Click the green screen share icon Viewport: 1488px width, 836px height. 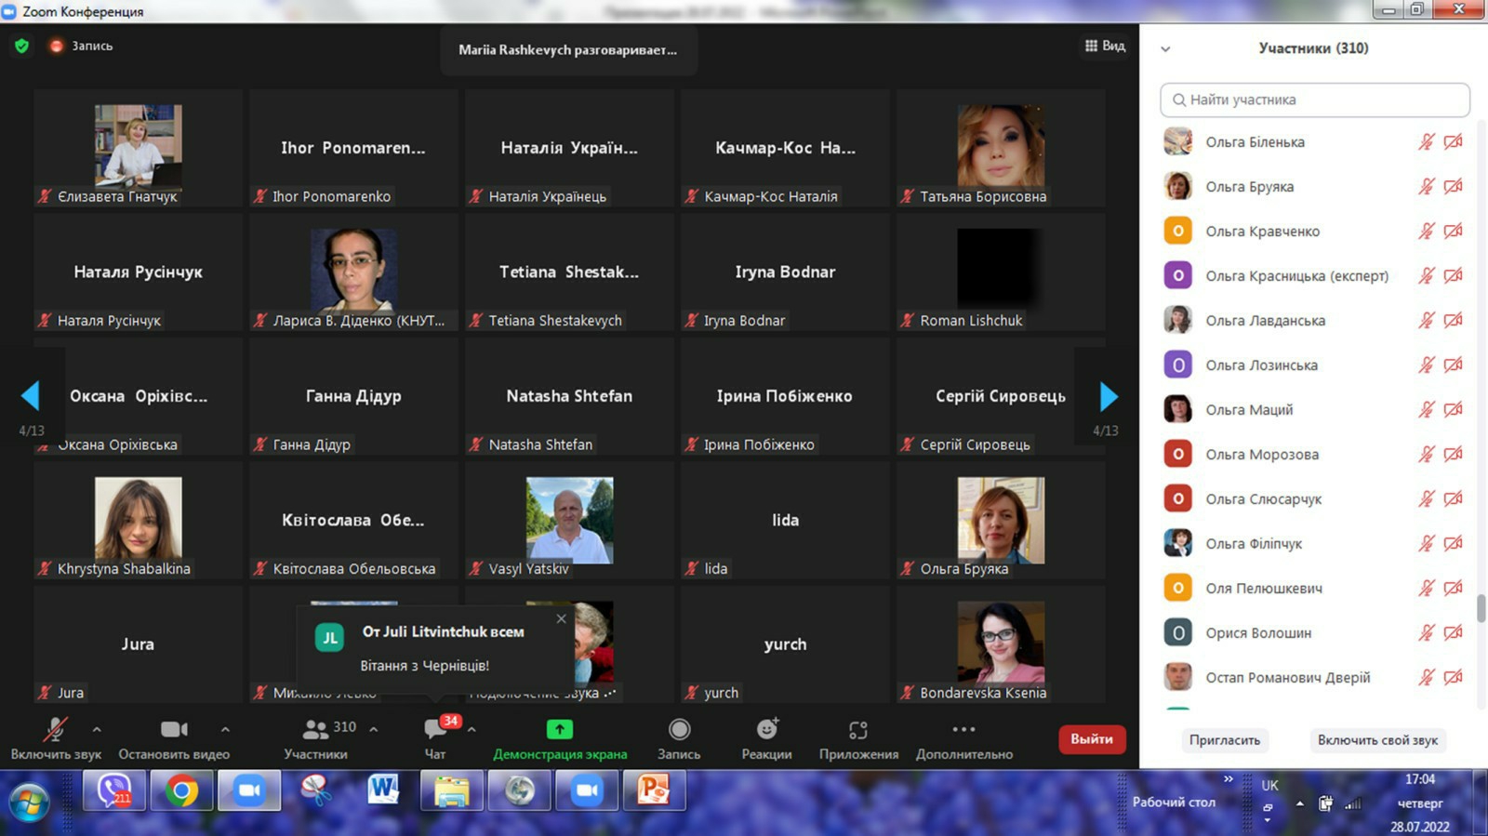point(559,730)
